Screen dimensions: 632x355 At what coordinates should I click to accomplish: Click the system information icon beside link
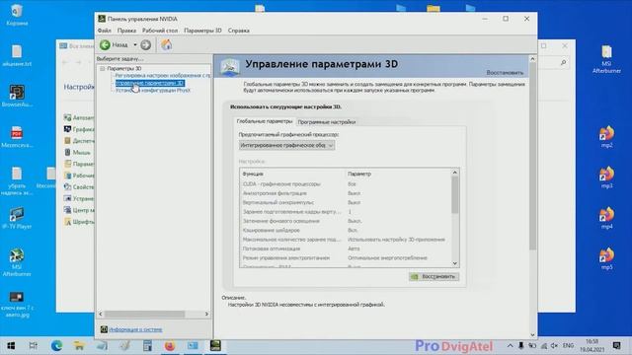point(104,329)
